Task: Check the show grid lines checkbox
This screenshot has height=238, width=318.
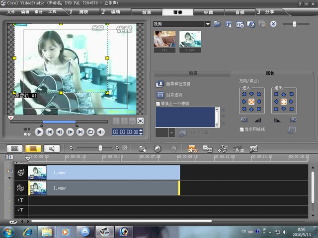Action: 241,129
